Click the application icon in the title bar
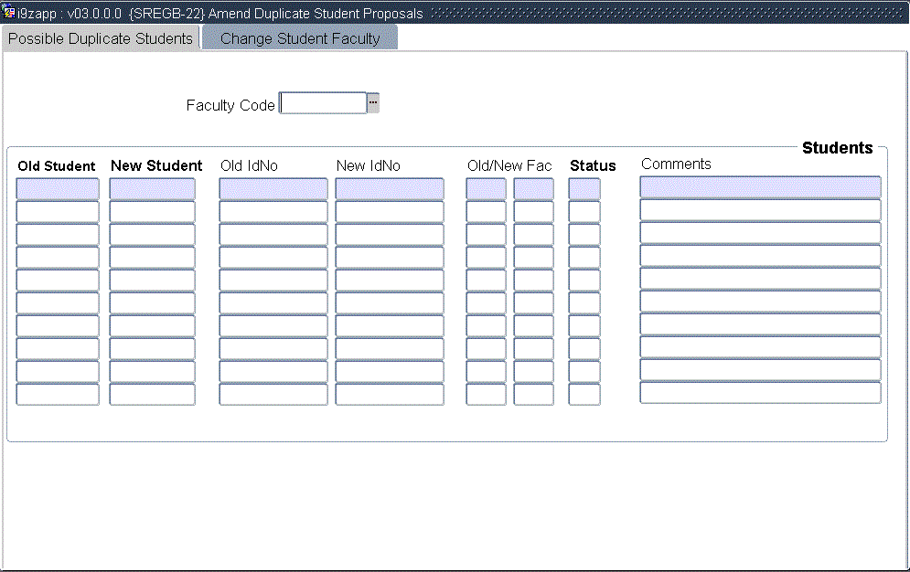The width and height of the screenshot is (910, 572). click(x=9, y=14)
